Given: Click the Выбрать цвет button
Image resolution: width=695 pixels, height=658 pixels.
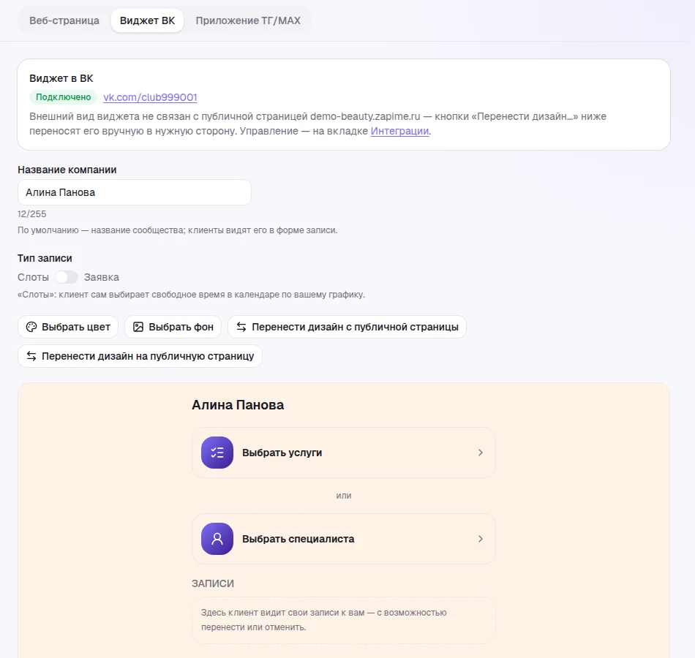Looking at the screenshot, I should pos(68,327).
